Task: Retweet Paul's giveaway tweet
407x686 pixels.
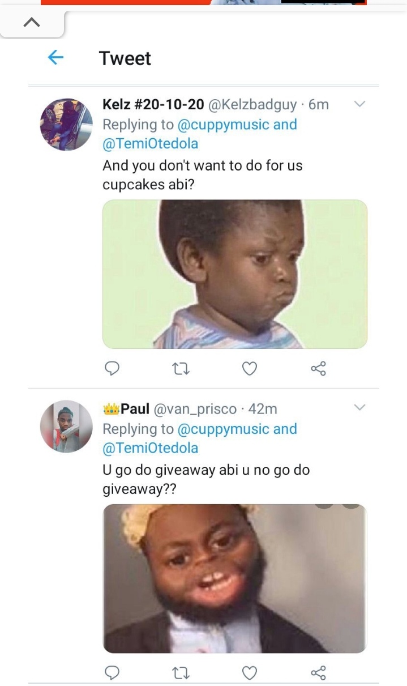Action: (x=181, y=672)
